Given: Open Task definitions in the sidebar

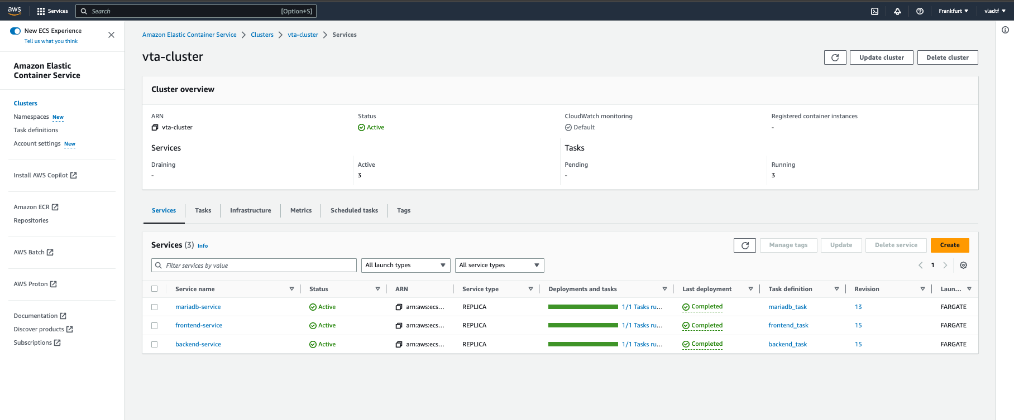Looking at the screenshot, I should tap(36, 130).
